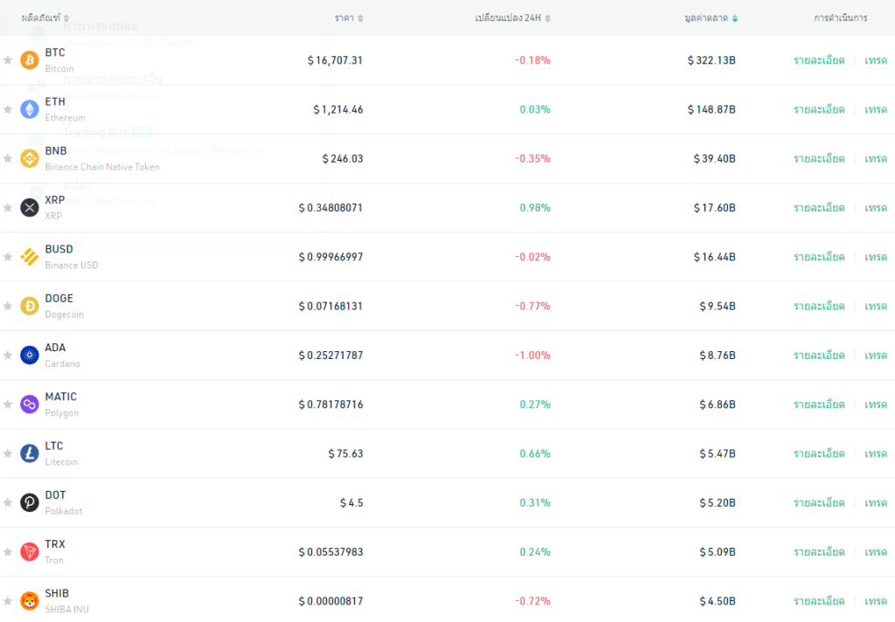Favorite ETH with its star
Image resolution: width=895 pixels, height=622 pixels.
coord(8,109)
